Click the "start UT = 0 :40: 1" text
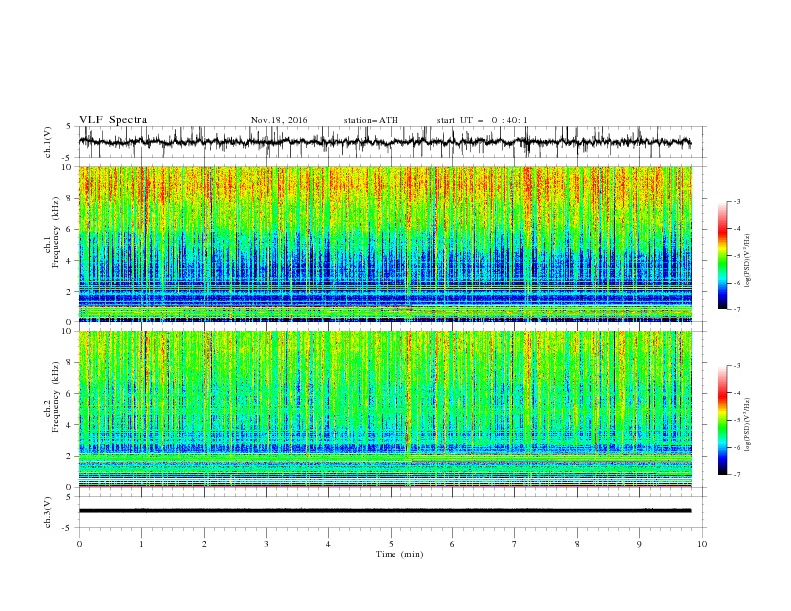Viewport: 791px width, 611px height. click(x=482, y=120)
